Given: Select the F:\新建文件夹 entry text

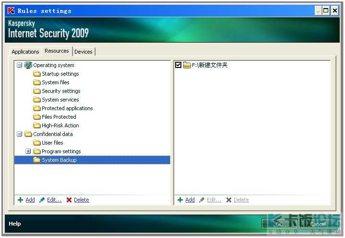Looking at the screenshot, I should [210, 65].
